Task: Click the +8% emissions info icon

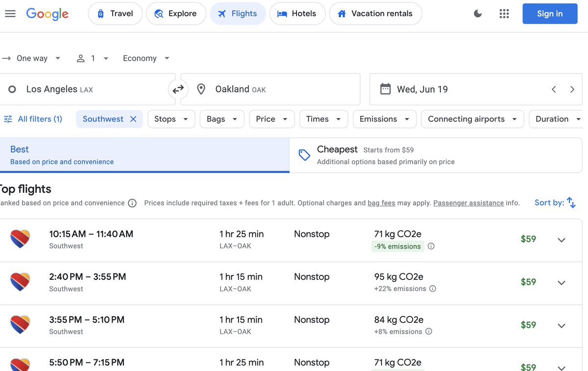Action: click(429, 332)
